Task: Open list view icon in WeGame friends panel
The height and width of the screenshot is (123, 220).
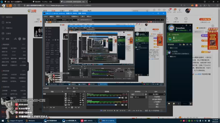Action: tap(187, 45)
